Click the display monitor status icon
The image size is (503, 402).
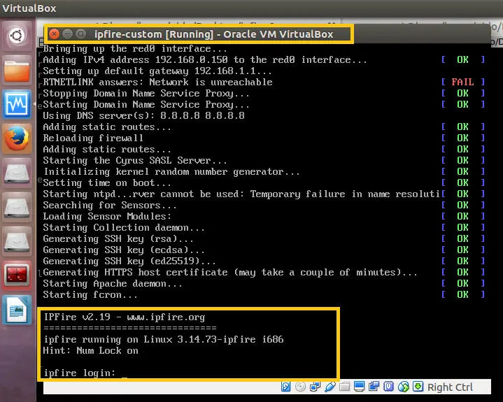[x=359, y=387]
